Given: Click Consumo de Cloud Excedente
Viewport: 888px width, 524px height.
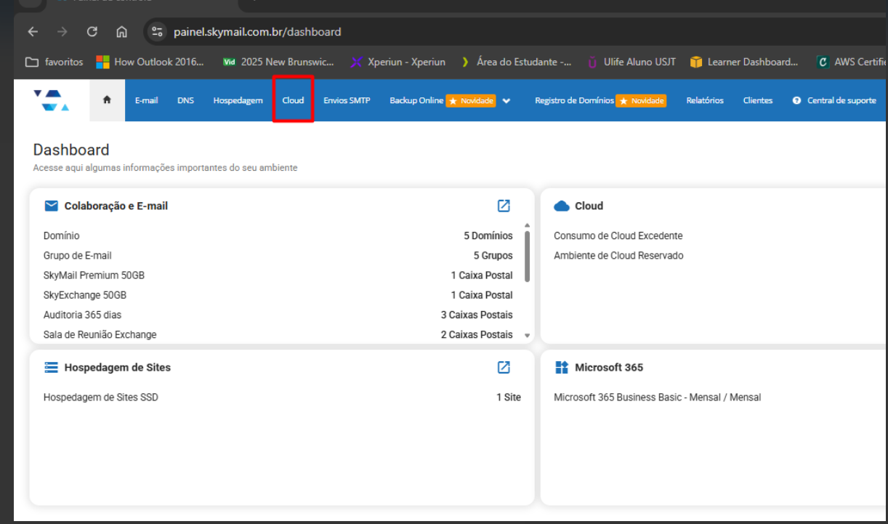Looking at the screenshot, I should [618, 235].
